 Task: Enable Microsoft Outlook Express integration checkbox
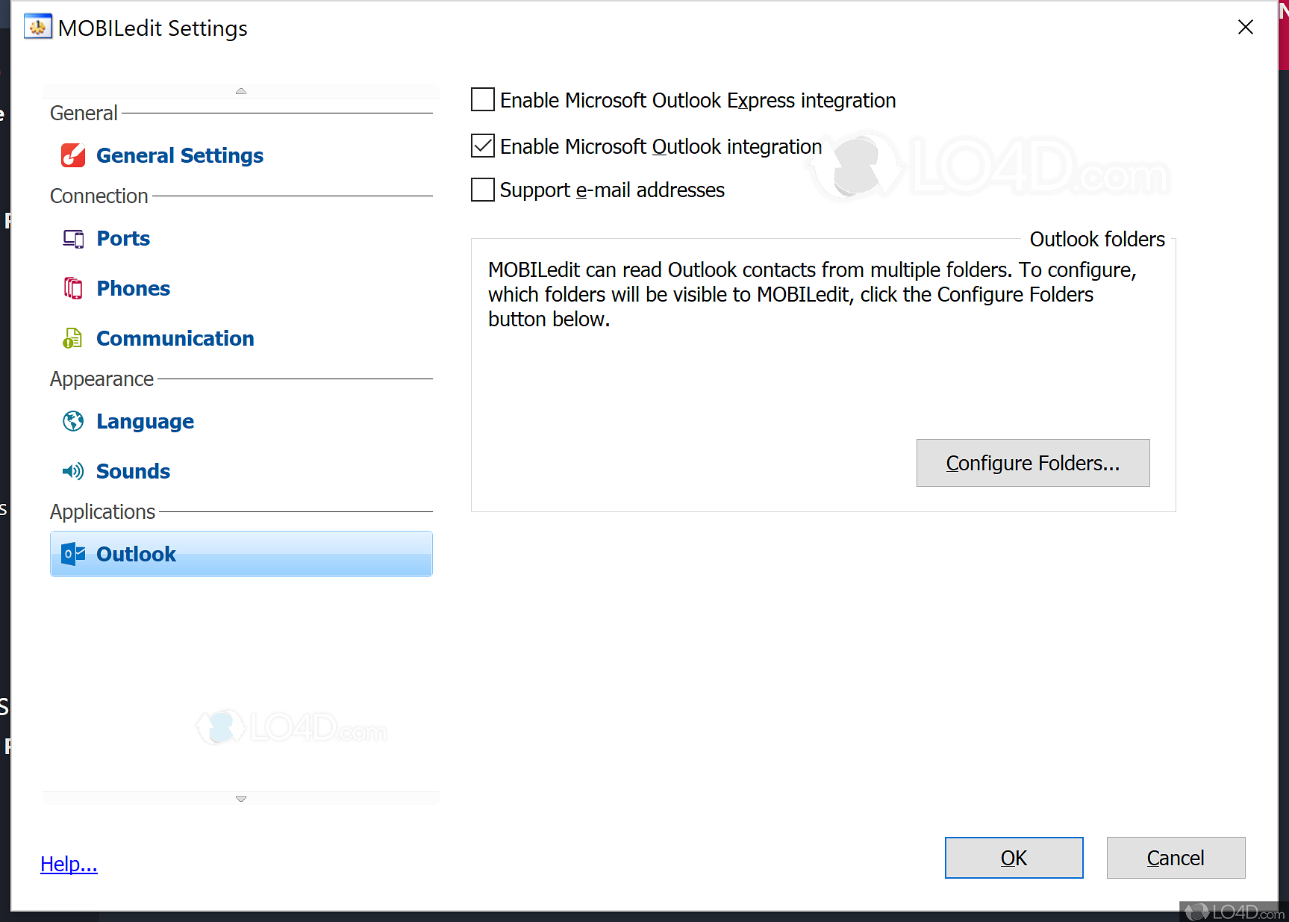tap(483, 100)
